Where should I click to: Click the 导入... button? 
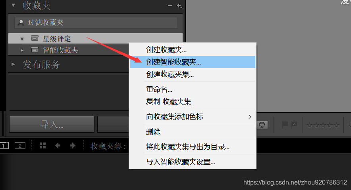52,124
